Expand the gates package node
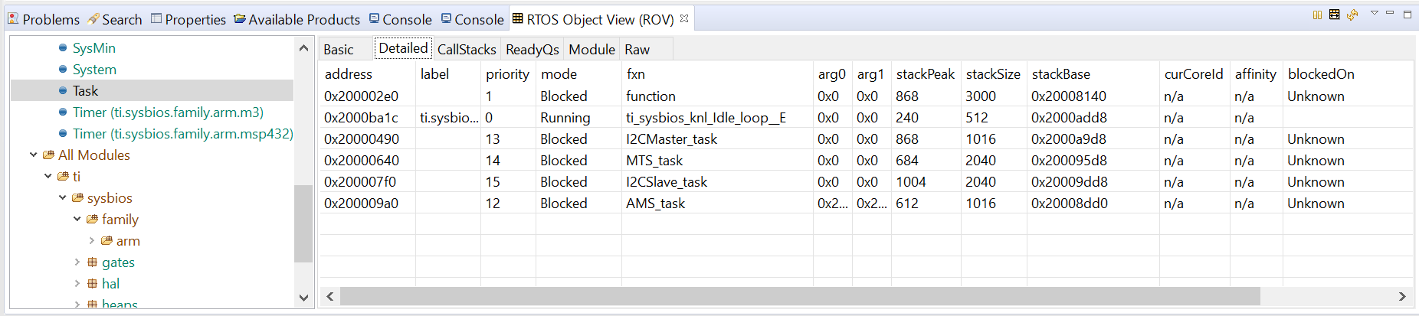The image size is (1419, 316). [x=77, y=262]
